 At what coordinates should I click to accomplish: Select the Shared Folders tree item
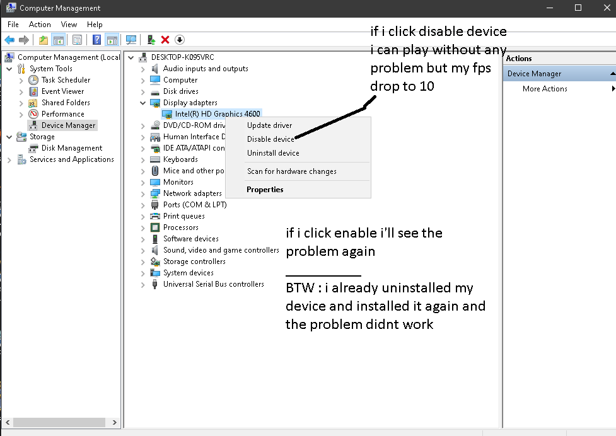tap(66, 103)
